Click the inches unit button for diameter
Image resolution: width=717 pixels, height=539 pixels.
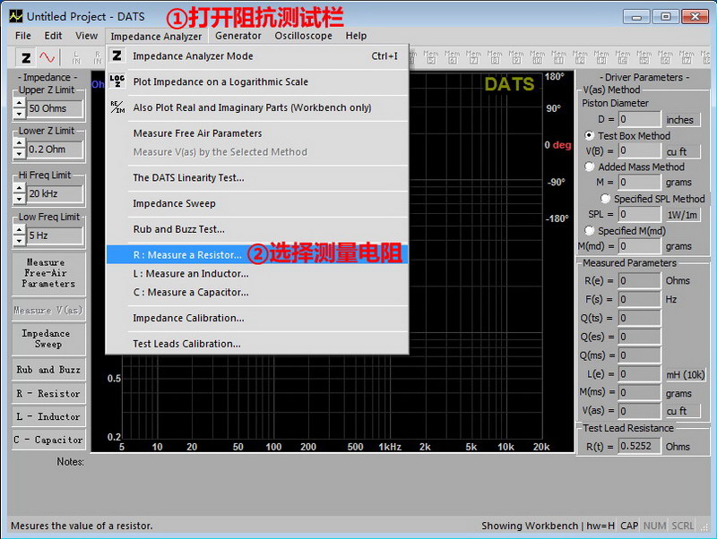point(679,119)
